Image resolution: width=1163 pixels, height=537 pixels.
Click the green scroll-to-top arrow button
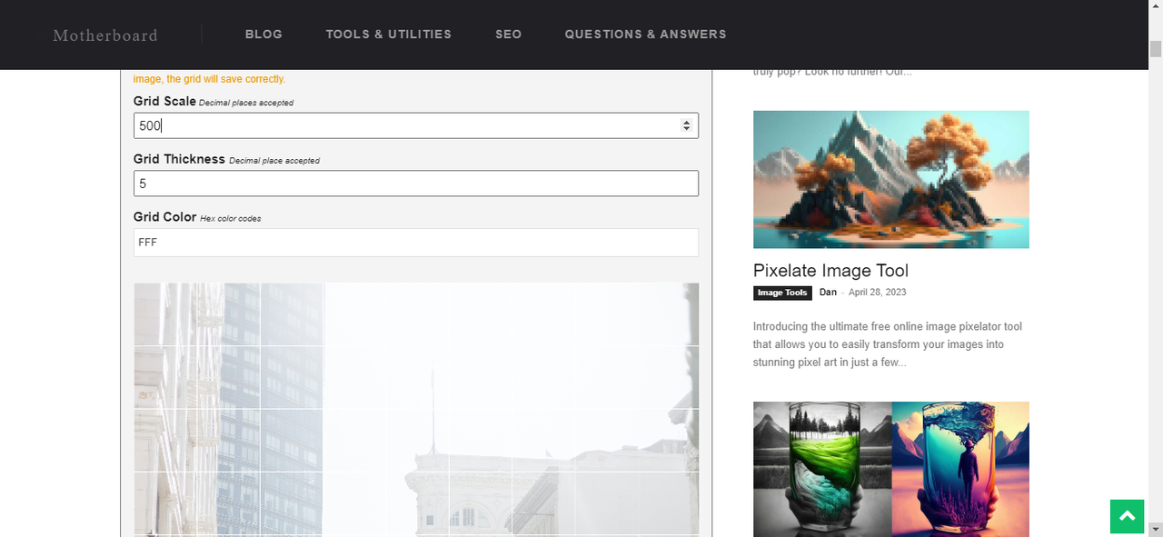(x=1127, y=516)
